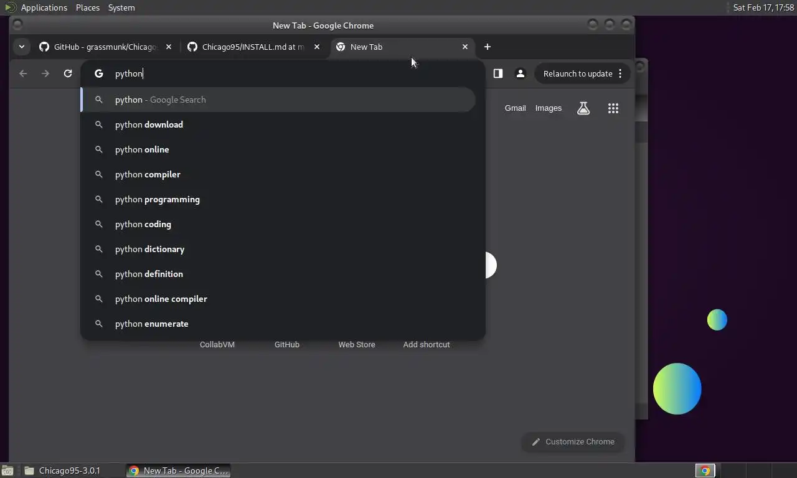Click the Chrome icon in bottom panel tray
797x478 pixels.
click(x=705, y=471)
